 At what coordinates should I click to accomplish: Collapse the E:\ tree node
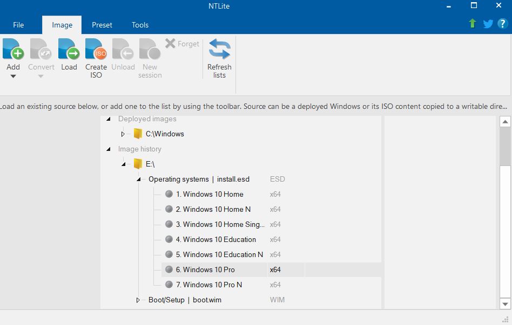pos(124,164)
